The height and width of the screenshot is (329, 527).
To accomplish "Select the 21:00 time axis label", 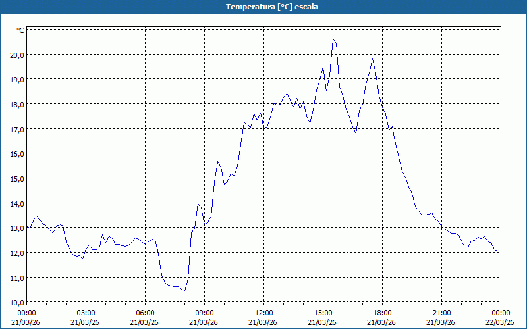I will (441, 313).
